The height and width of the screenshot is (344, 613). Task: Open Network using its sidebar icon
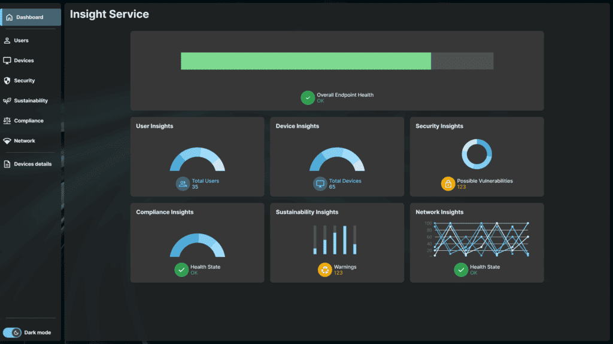(x=7, y=141)
